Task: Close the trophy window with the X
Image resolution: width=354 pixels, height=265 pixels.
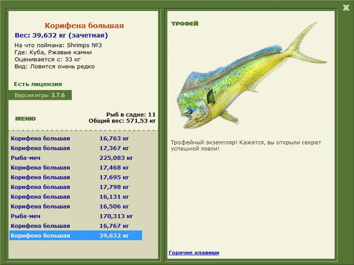Action: pos(346,7)
